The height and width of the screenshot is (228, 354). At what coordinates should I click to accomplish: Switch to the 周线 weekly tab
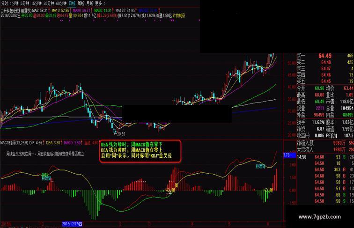click(81, 3)
